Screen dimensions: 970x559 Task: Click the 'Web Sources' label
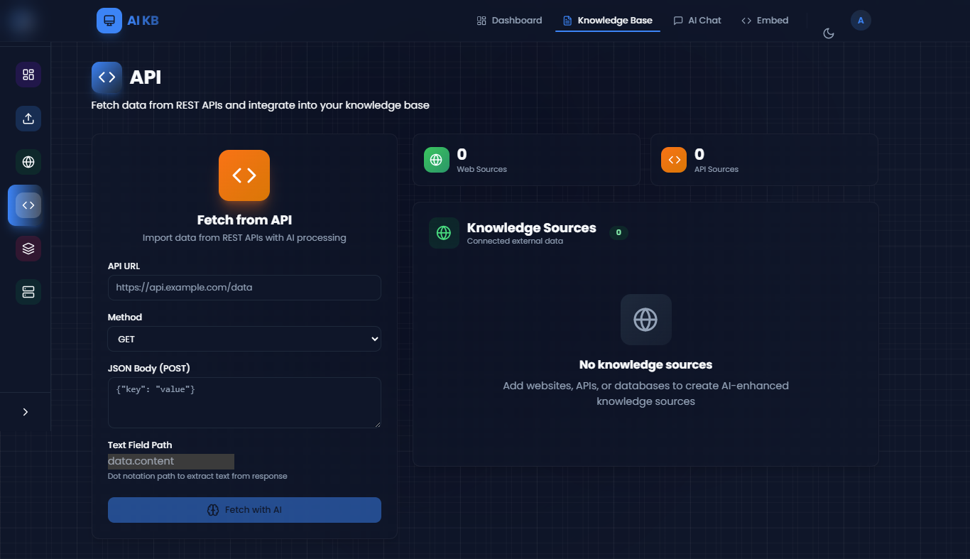(x=481, y=169)
